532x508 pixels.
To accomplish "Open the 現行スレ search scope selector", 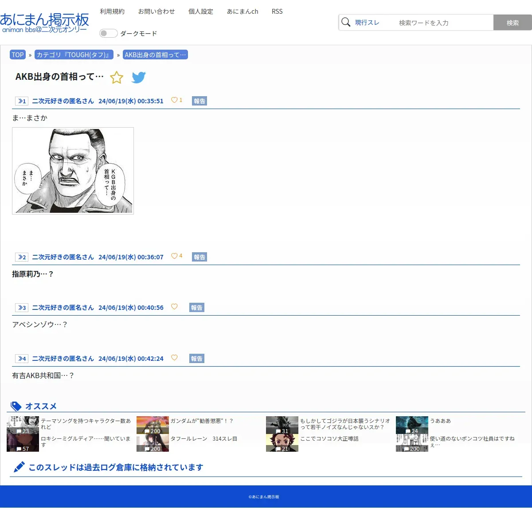I will click(x=367, y=23).
